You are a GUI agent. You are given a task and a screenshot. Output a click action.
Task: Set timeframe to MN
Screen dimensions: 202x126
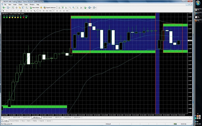pyautogui.click(x=67, y=11)
